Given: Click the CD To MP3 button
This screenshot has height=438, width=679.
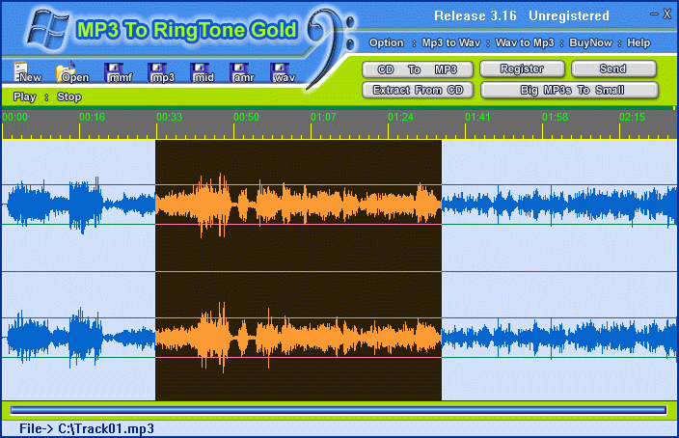Looking at the screenshot, I should (x=418, y=69).
